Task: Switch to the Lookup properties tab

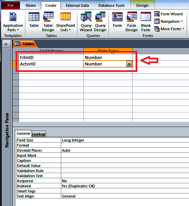Action: click(39, 134)
